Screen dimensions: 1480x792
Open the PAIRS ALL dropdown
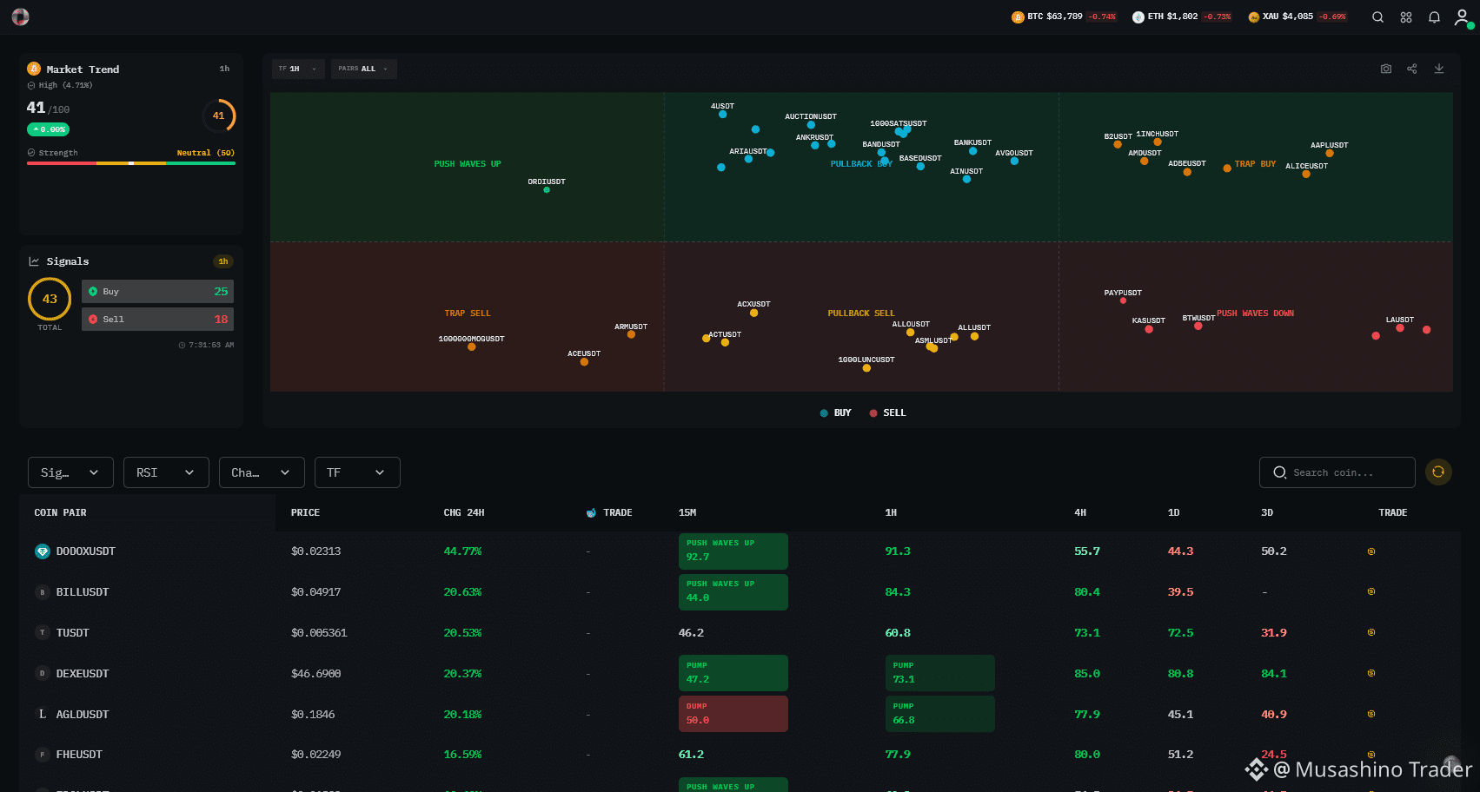click(363, 69)
